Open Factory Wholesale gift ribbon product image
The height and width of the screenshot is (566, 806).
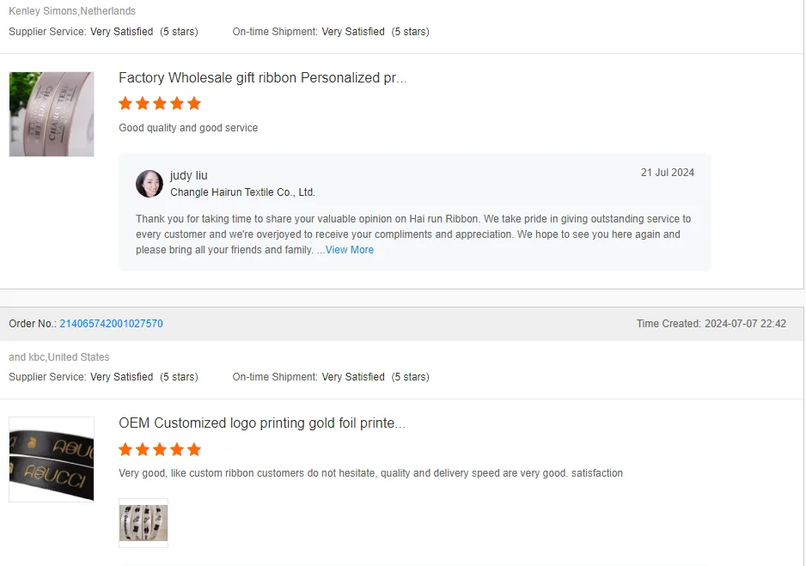52,114
